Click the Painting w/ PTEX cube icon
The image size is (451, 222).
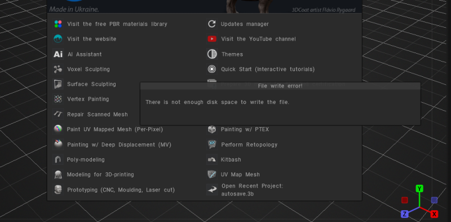(x=212, y=129)
